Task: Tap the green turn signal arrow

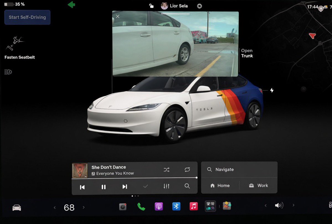Action: (71, 5)
